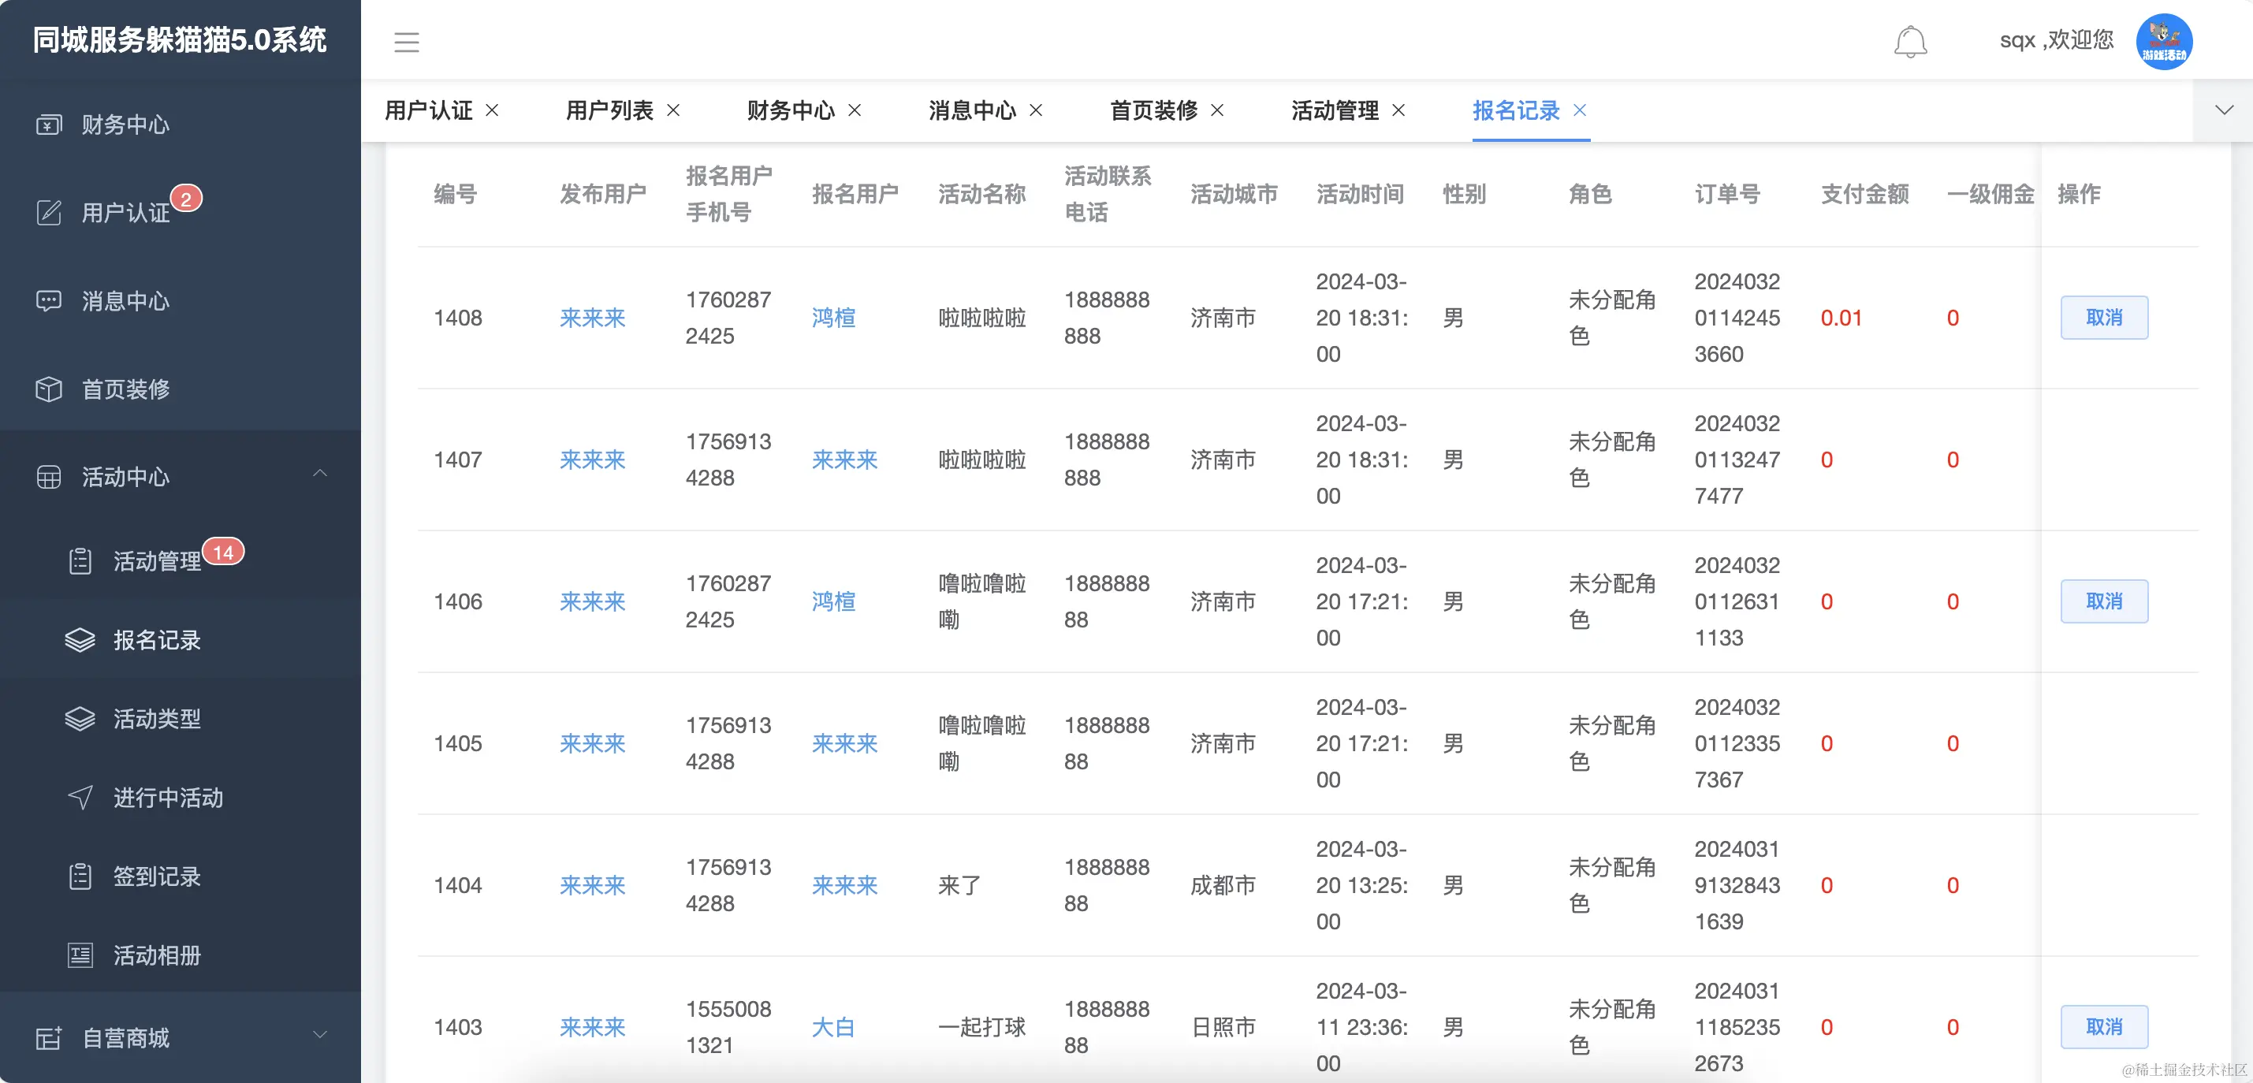
Task: Click the notification bell icon
Action: point(1910,41)
